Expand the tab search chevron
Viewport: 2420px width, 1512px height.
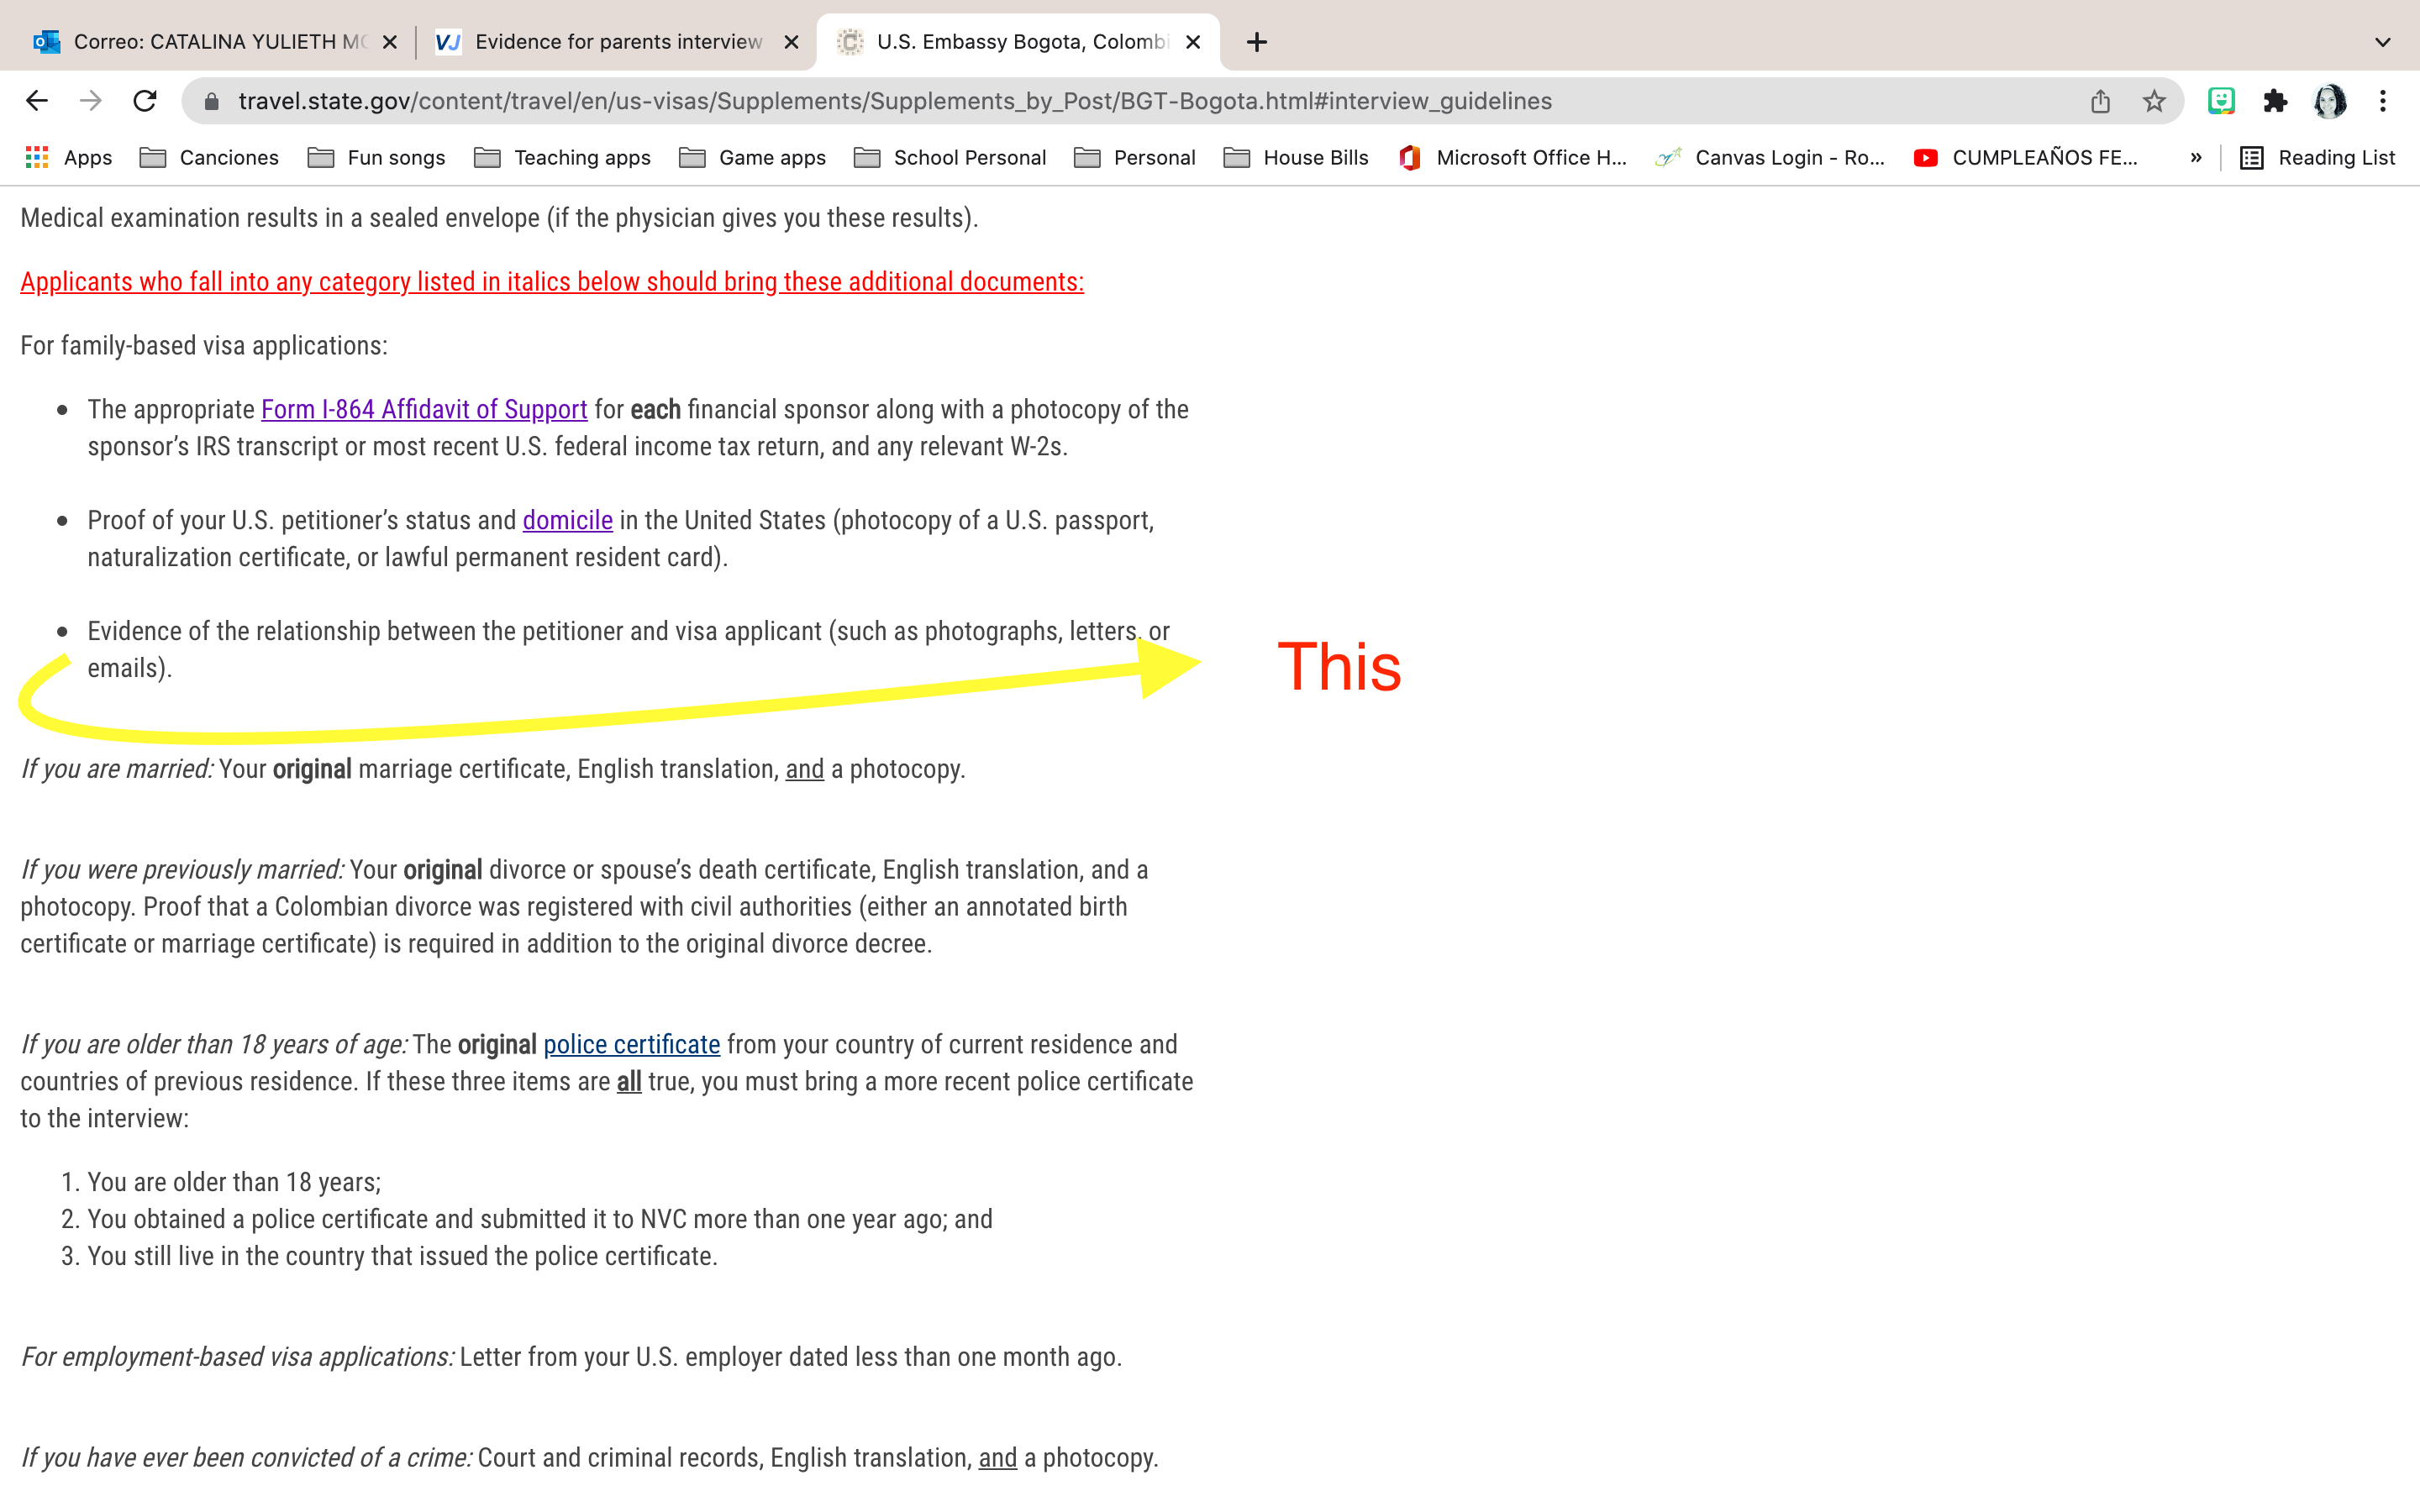click(x=2383, y=42)
